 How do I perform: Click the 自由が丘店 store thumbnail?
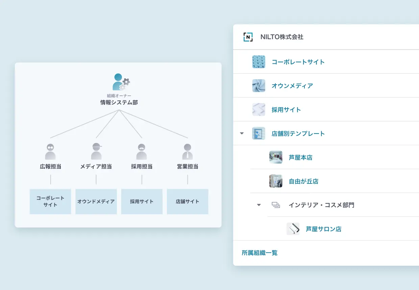click(276, 181)
